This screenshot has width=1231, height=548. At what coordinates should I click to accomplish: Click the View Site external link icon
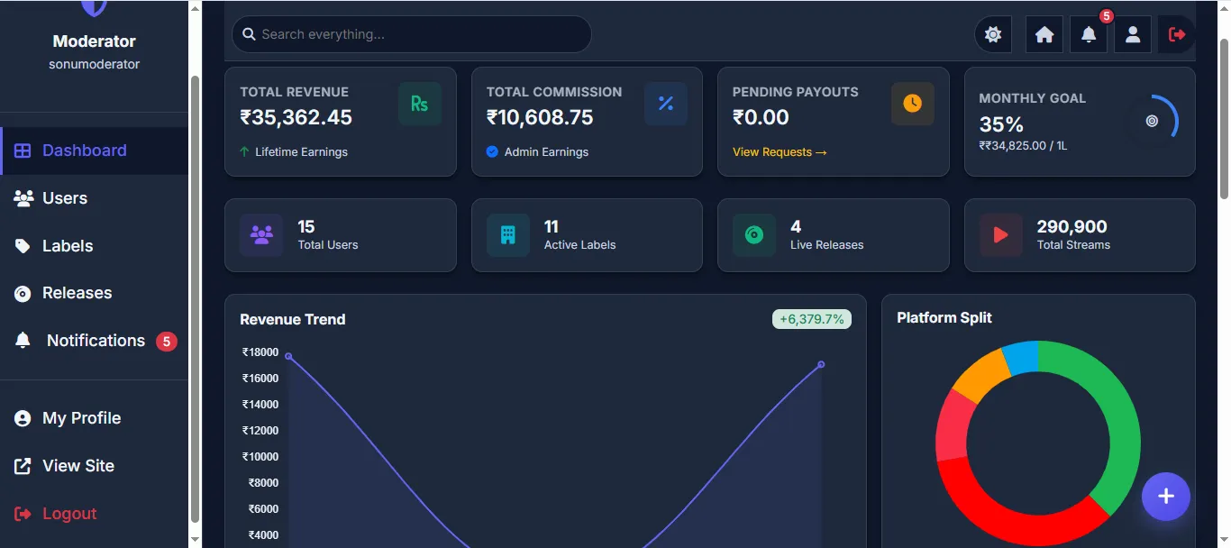(x=23, y=466)
